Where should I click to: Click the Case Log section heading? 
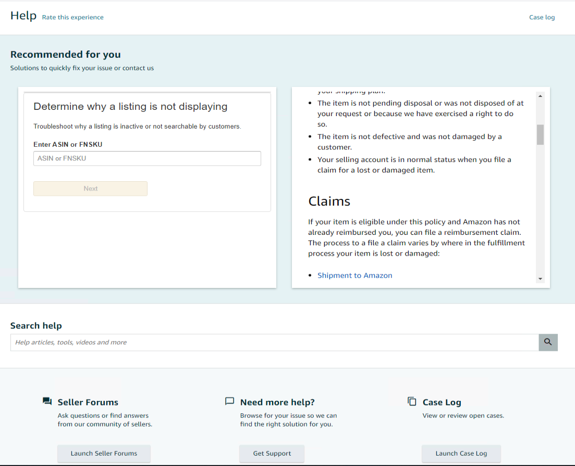(442, 402)
